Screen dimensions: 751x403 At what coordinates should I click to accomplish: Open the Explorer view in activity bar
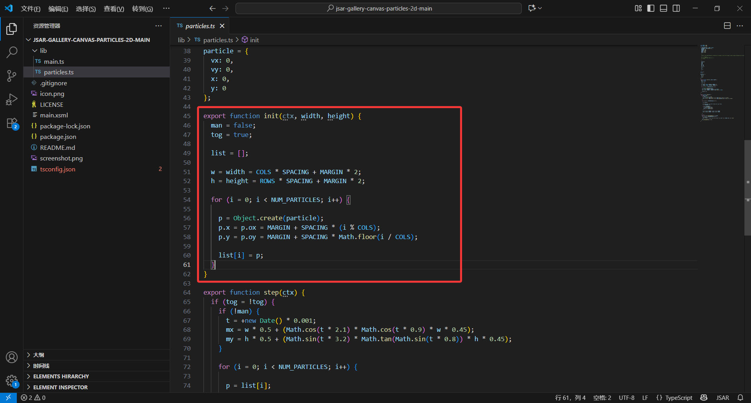point(12,29)
